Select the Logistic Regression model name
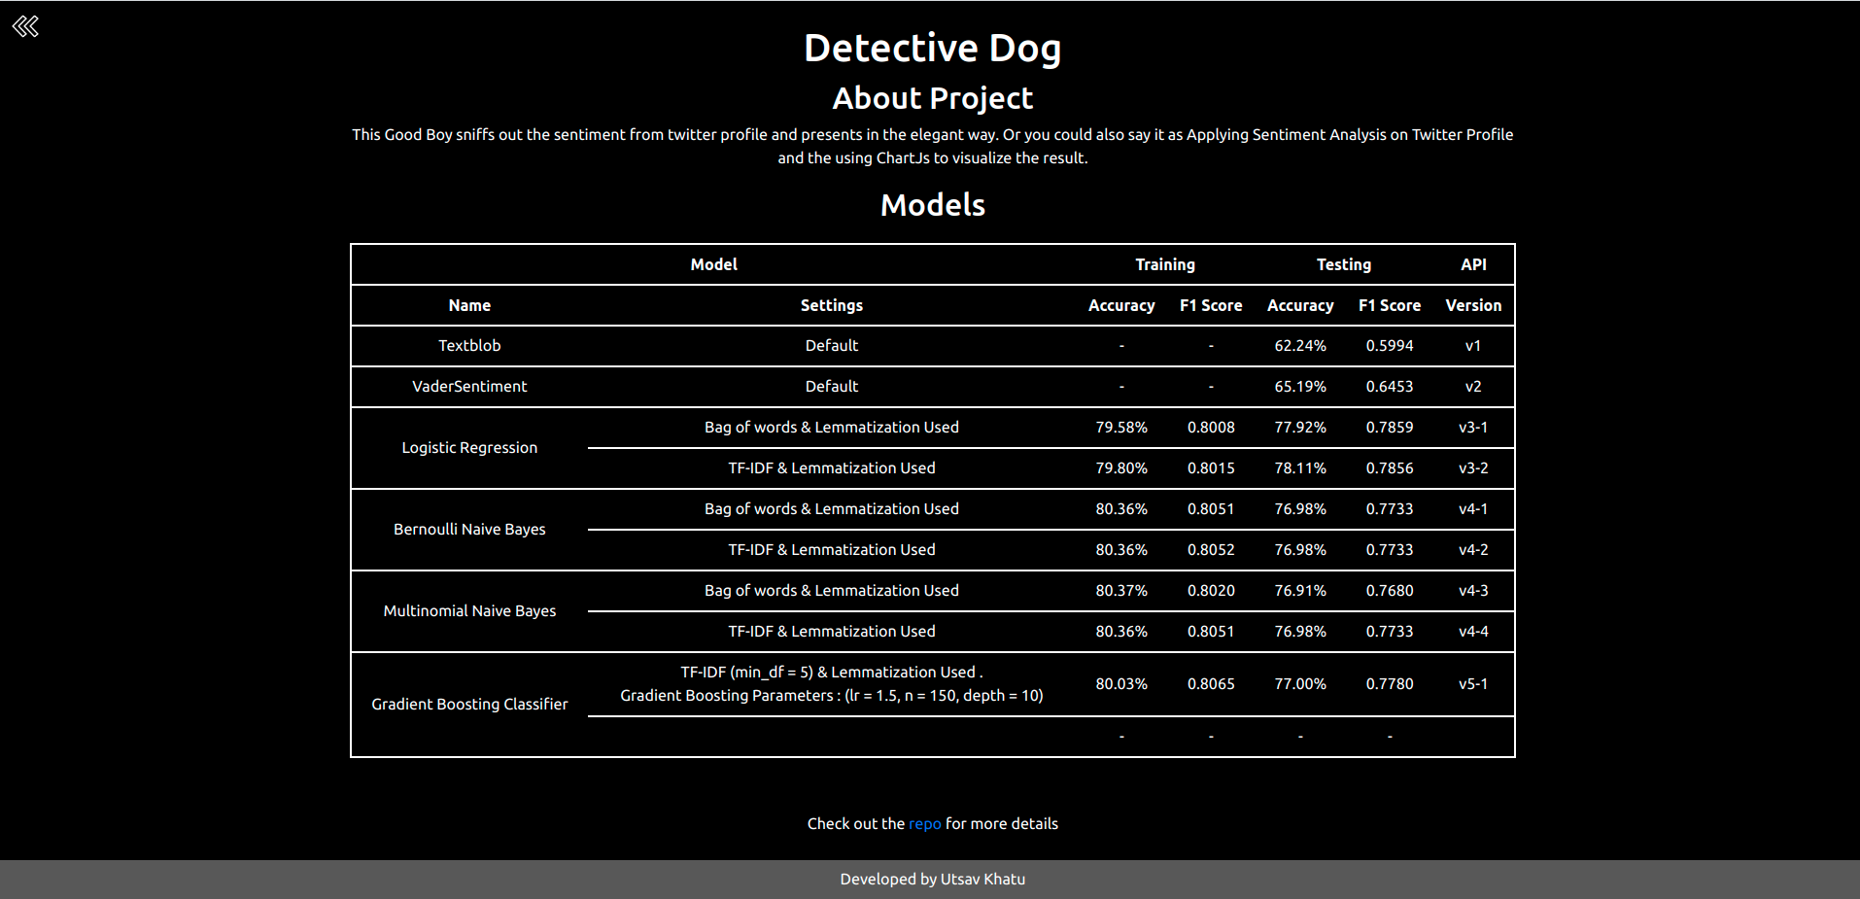 click(x=469, y=447)
